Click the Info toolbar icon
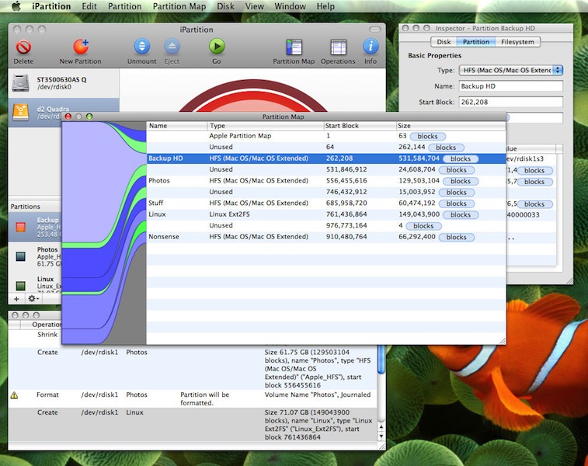 point(371,47)
